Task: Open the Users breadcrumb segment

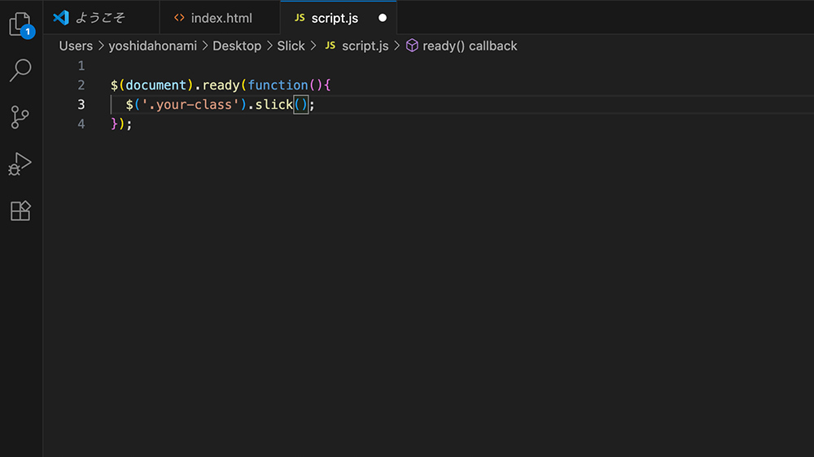Action: click(76, 46)
